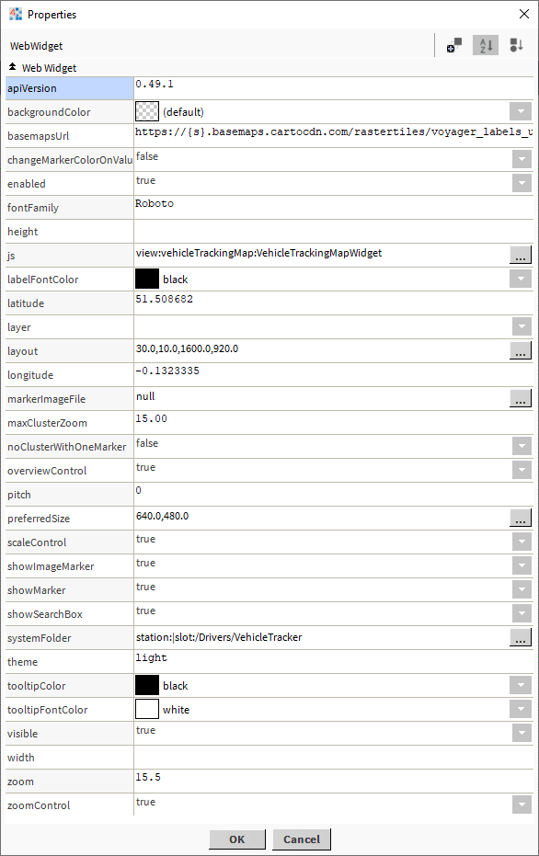The height and width of the screenshot is (856, 539).
Task: Click the add-property toolbar icon
Action: pyautogui.click(x=453, y=45)
